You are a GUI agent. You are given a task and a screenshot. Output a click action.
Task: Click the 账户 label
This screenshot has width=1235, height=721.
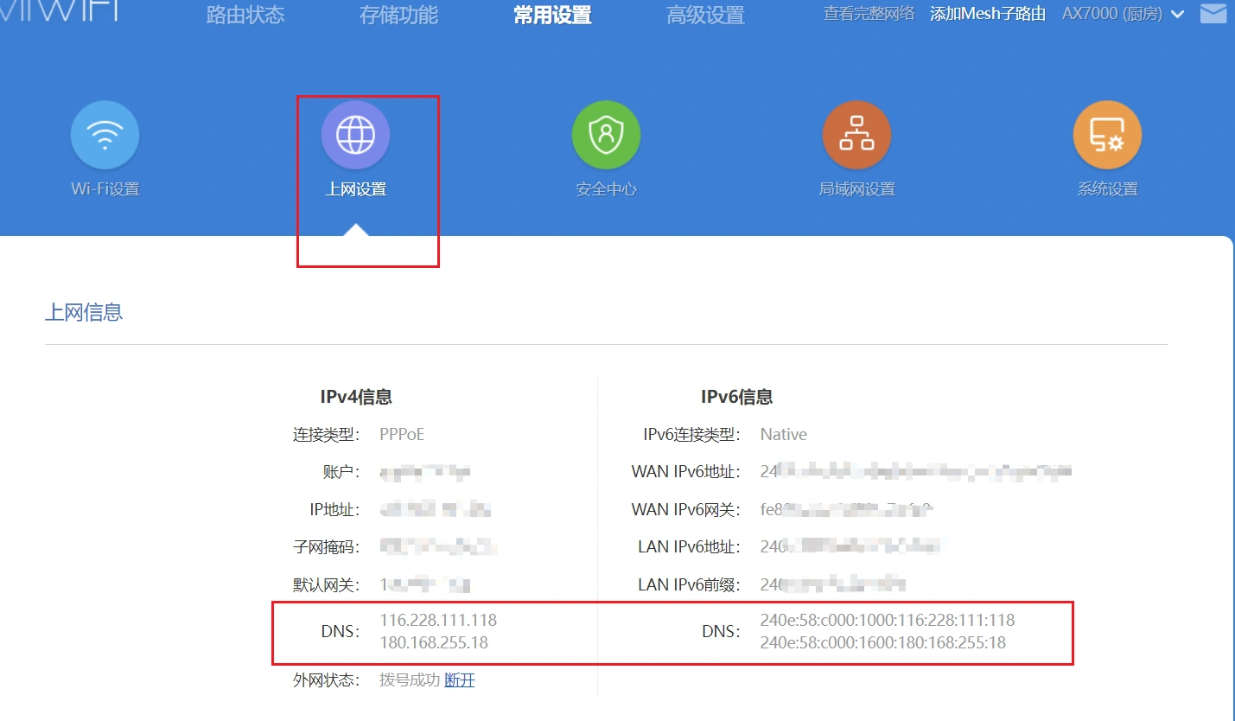[x=342, y=472]
